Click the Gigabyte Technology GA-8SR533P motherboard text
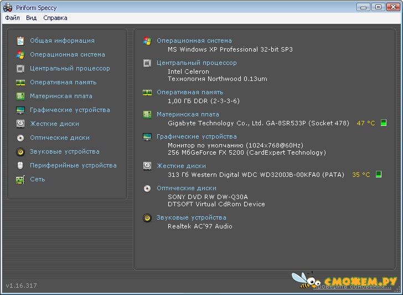 (x=259, y=123)
